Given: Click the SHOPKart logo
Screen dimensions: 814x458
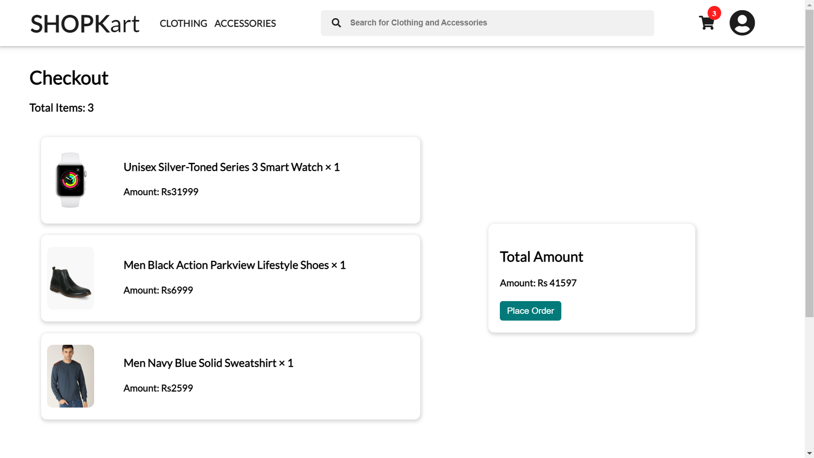Looking at the screenshot, I should (x=84, y=24).
